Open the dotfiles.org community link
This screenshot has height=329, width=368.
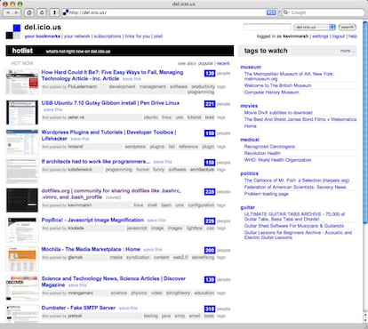tap(111, 194)
